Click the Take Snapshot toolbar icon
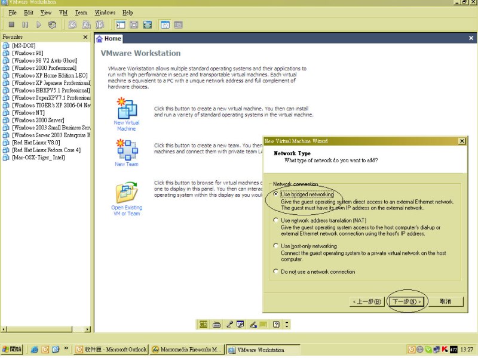Viewport: 478px width, 358px height. point(72,24)
